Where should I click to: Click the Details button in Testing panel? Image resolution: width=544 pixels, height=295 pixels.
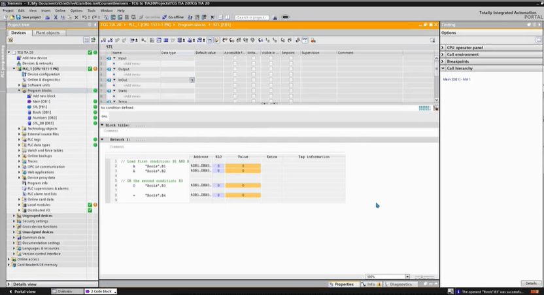pyautogui.click(x=530, y=283)
